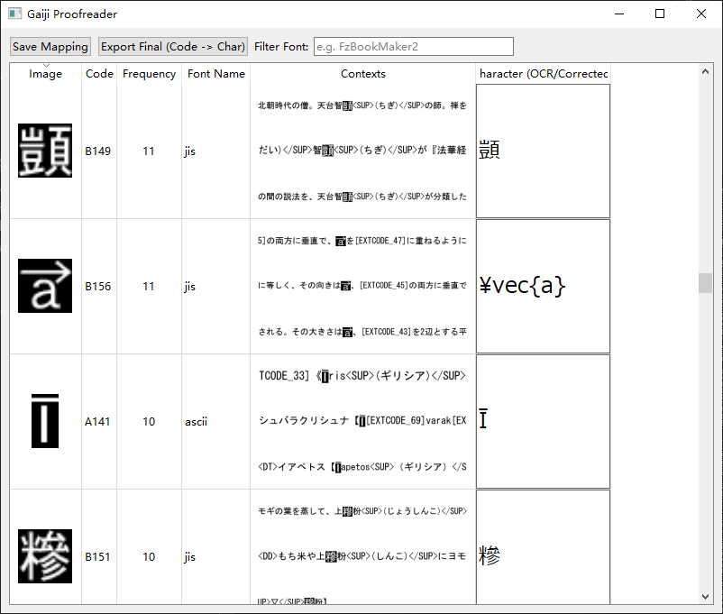Edit the character field for row A141

point(543,421)
